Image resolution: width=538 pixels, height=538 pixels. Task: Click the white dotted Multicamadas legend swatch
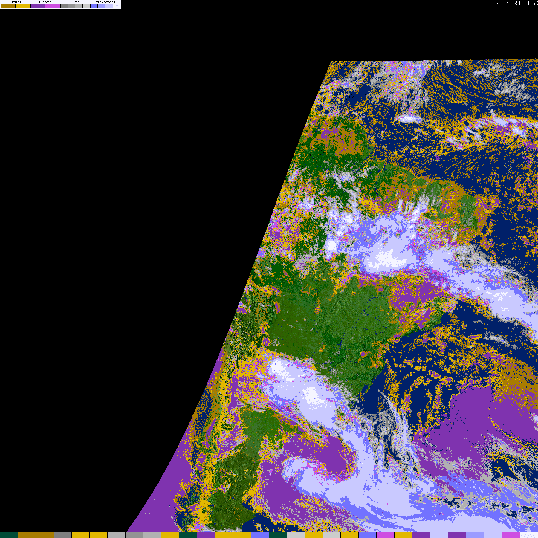[117, 6]
